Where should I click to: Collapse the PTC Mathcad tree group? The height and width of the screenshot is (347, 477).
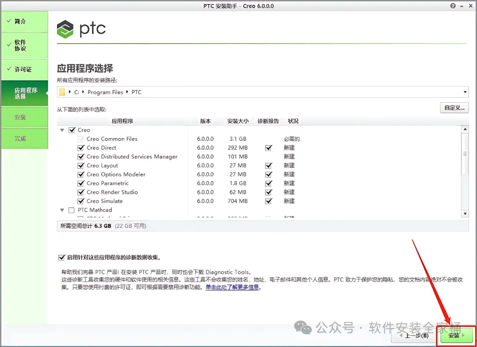pos(62,210)
